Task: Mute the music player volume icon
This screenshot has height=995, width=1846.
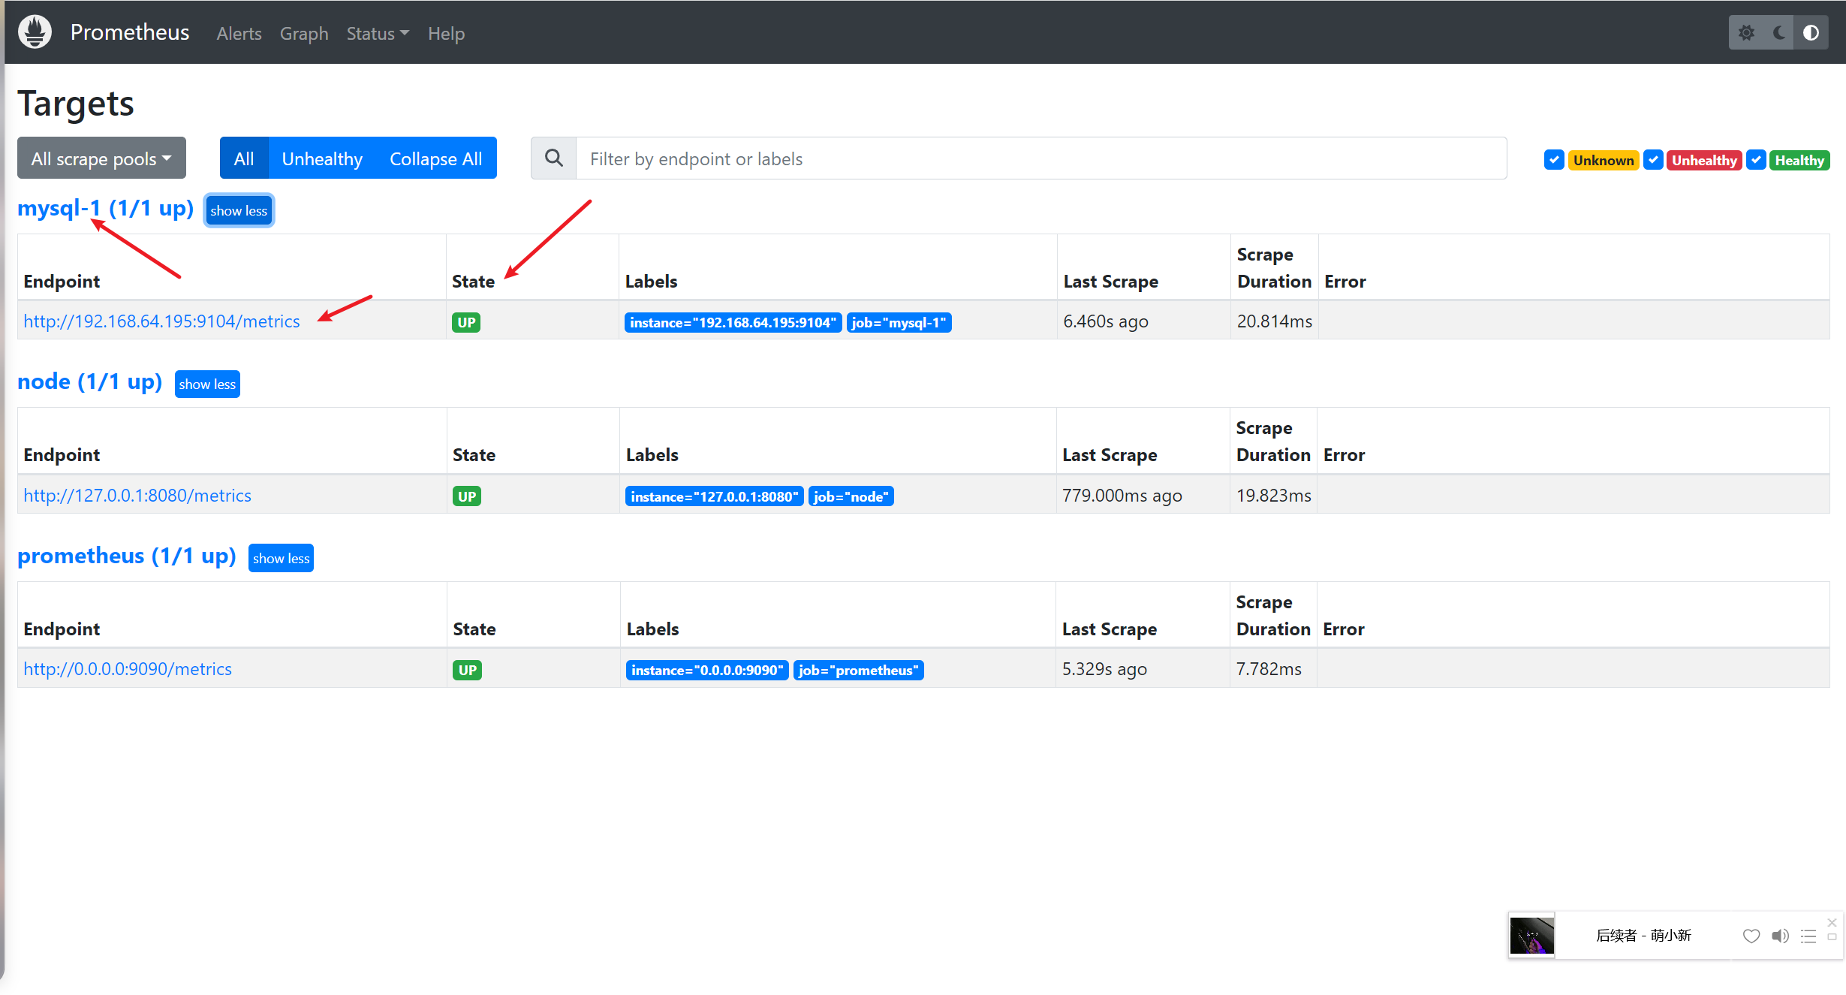Action: (x=1779, y=936)
